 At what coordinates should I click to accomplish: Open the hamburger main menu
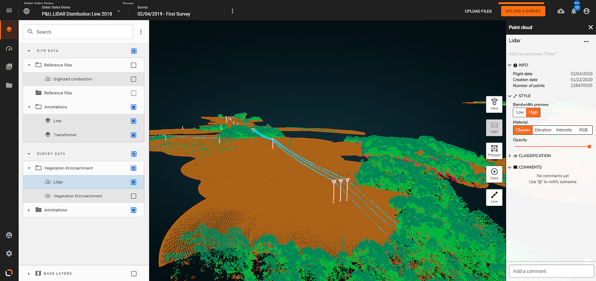[9, 10]
